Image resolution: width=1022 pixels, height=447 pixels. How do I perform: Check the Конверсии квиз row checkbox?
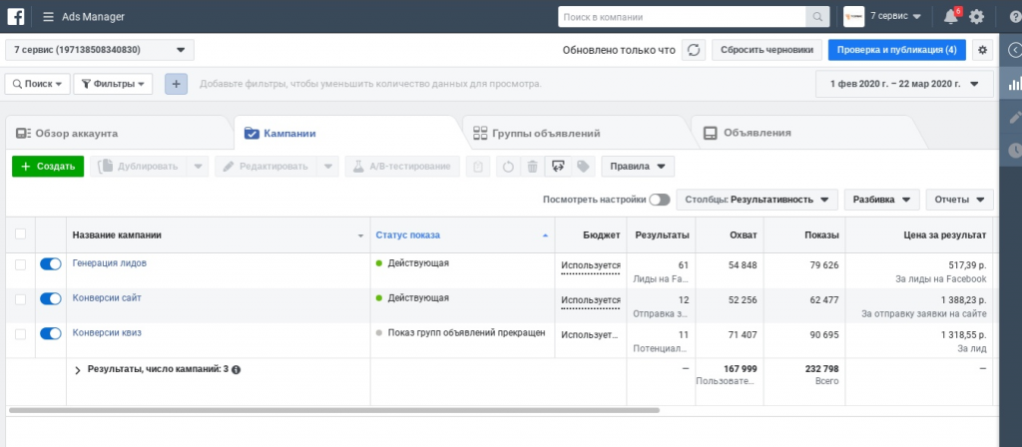coord(20,333)
